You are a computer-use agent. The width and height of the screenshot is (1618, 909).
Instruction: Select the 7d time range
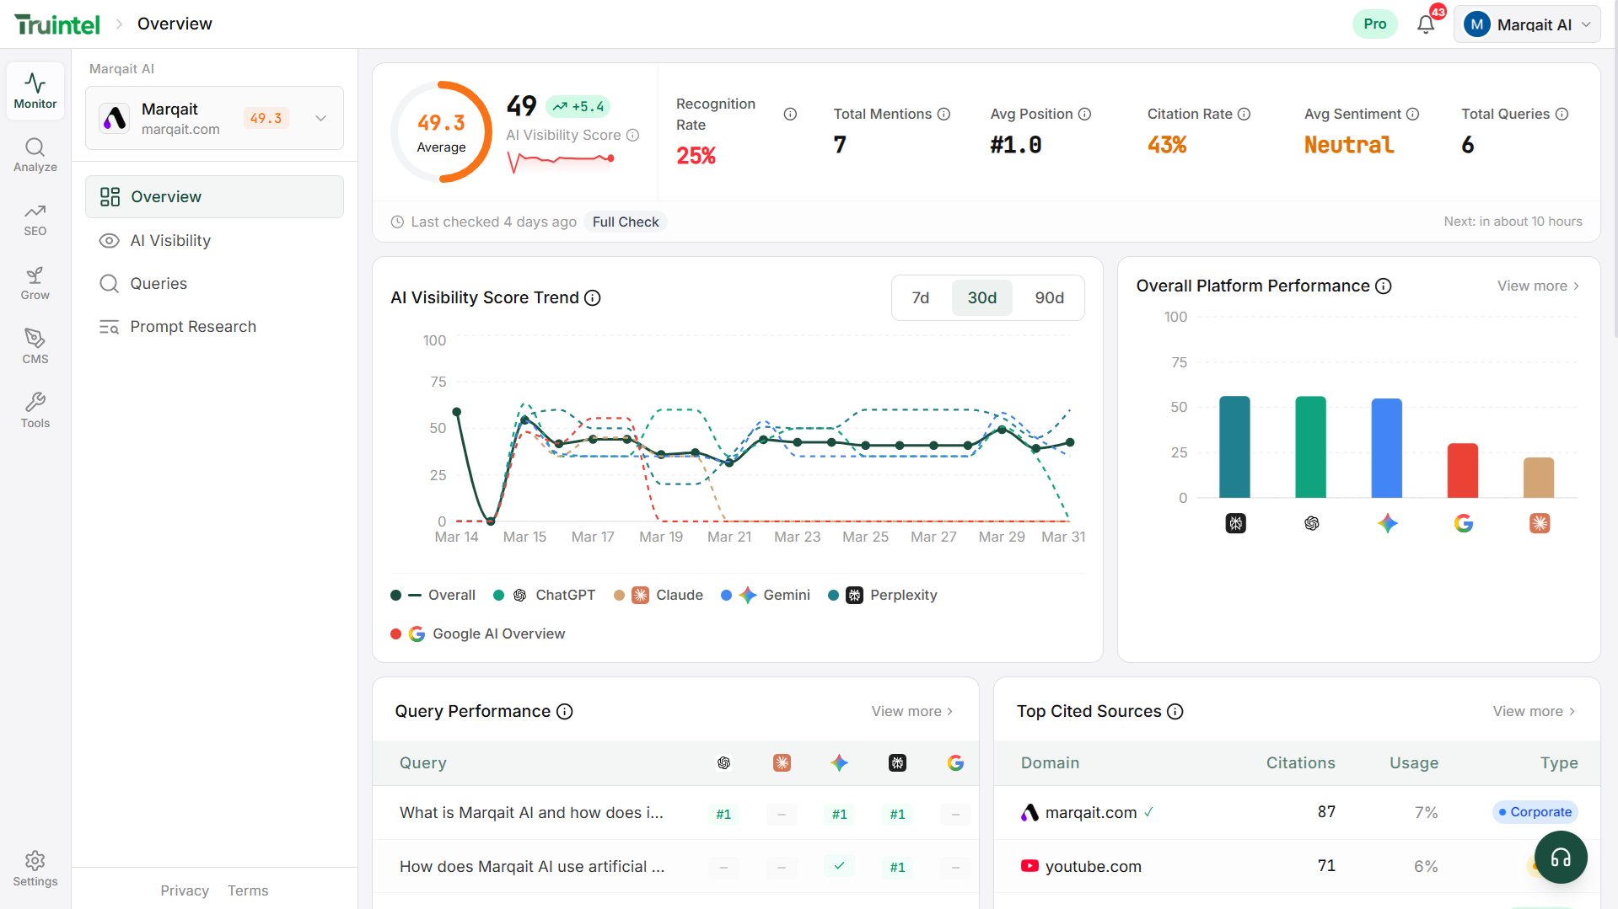pyautogui.click(x=921, y=298)
